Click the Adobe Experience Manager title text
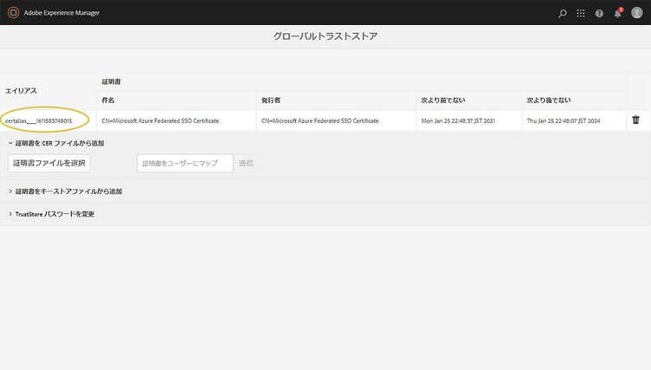 click(x=59, y=13)
